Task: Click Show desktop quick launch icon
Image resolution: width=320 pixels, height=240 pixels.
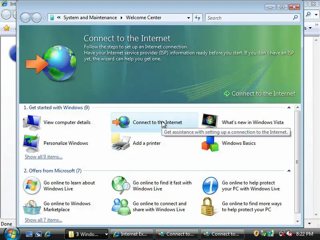Action: coord(29,234)
